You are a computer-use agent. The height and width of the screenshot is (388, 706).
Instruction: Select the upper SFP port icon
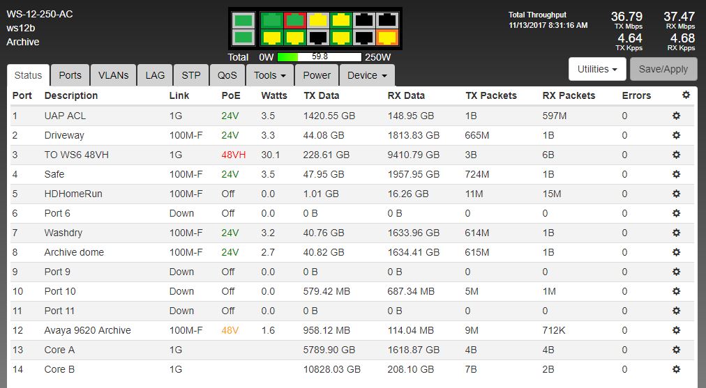[x=243, y=21]
